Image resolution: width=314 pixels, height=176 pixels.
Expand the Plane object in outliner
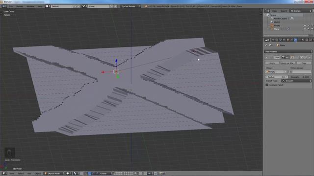tap(268, 29)
